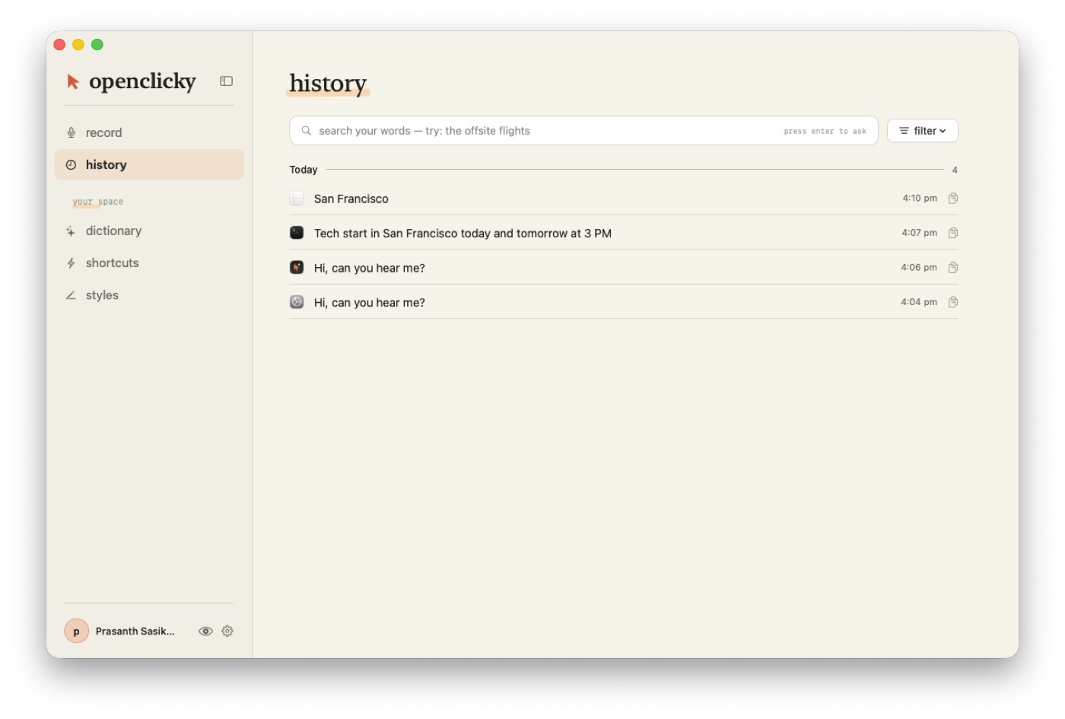Click the app icon of the 4:06 pm entry
1065x719 pixels.
(x=297, y=268)
